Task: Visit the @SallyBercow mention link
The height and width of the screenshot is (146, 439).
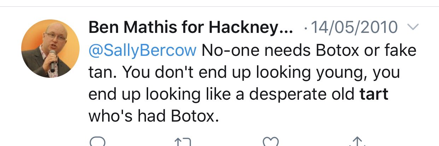Action: coord(142,50)
